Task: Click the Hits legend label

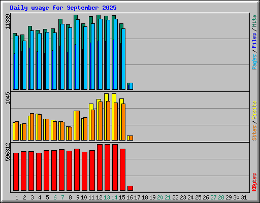Action: [x=254, y=21]
